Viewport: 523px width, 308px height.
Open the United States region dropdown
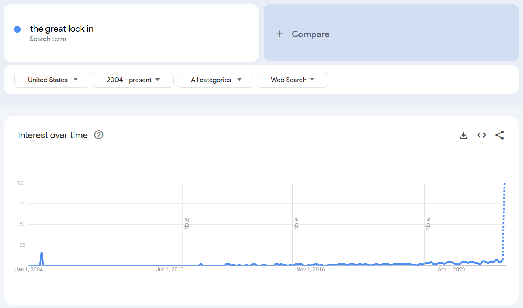click(x=51, y=79)
